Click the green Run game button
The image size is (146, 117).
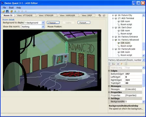(x=15, y=11)
